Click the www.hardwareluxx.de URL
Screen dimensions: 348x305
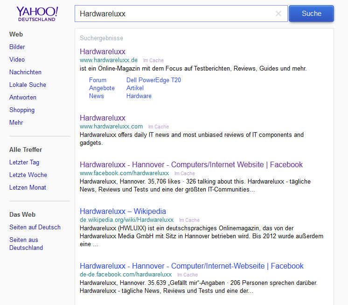click(109, 60)
